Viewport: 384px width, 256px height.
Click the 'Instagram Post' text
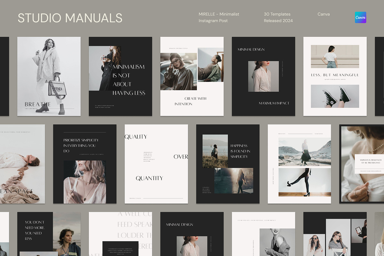pyautogui.click(x=213, y=20)
